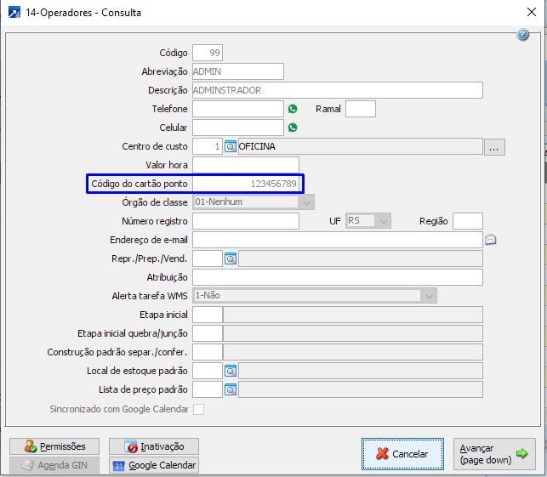The width and height of the screenshot is (547, 477).
Task: Expand the Órgão de classe dropdown
Action: pos(306,202)
